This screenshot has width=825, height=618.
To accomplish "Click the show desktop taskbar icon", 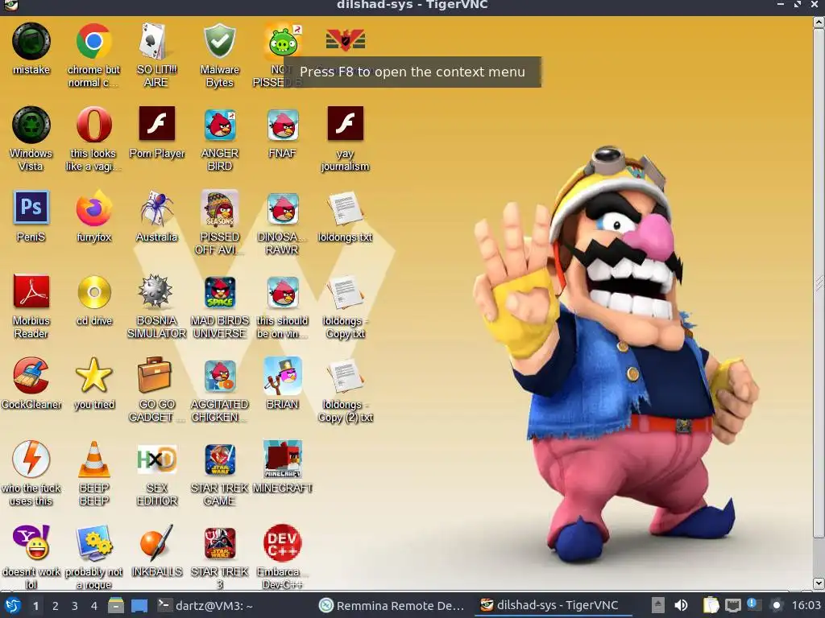I will [139, 606].
